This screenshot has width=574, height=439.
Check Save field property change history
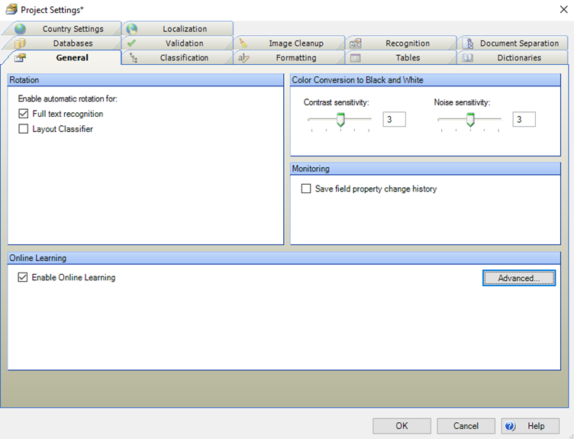tap(306, 189)
